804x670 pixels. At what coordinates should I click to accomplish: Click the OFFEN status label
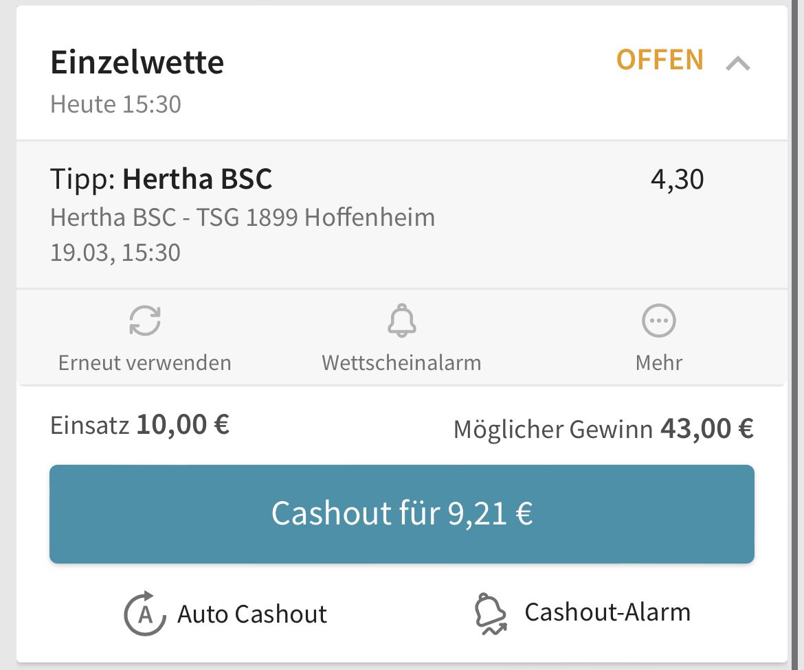(660, 60)
